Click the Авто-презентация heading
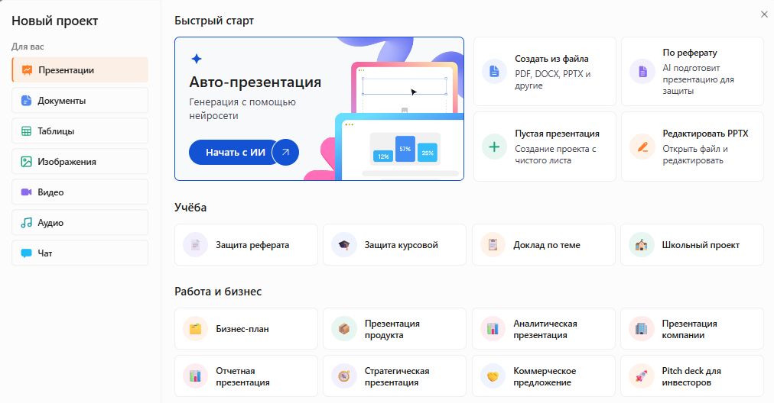 pyautogui.click(x=255, y=82)
